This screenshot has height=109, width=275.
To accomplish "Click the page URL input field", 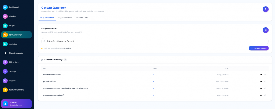I will point(155,41).
